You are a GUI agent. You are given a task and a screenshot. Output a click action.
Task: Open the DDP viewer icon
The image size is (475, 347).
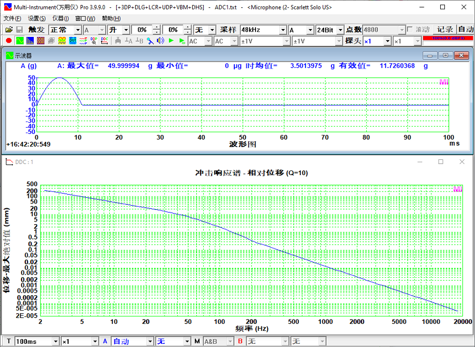pyautogui.click(x=94, y=41)
